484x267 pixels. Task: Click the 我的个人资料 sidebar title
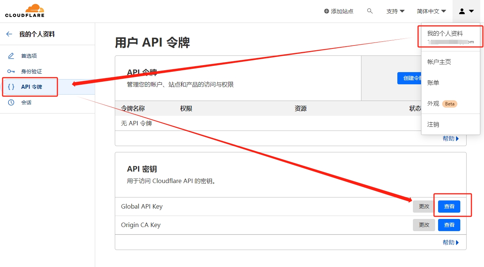37,34
